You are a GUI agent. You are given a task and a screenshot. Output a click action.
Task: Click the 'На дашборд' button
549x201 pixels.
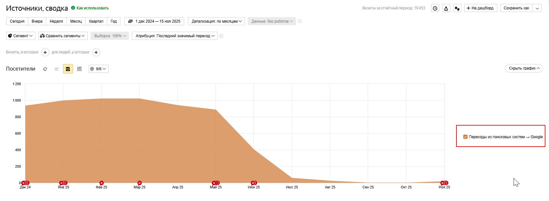pyautogui.click(x=480, y=8)
